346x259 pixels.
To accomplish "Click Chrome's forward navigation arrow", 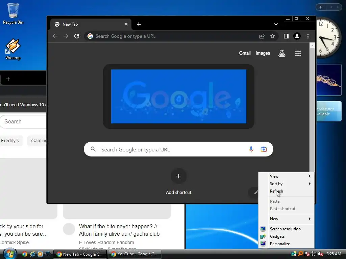I will pos(66,36).
